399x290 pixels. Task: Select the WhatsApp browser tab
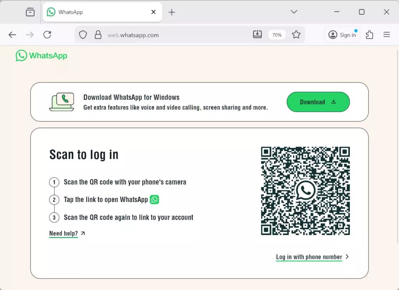click(x=94, y=12)
